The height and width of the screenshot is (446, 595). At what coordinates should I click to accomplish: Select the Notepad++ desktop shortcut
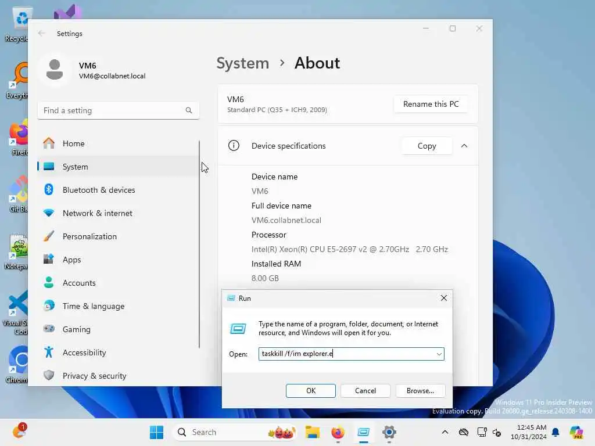(17, 251)
